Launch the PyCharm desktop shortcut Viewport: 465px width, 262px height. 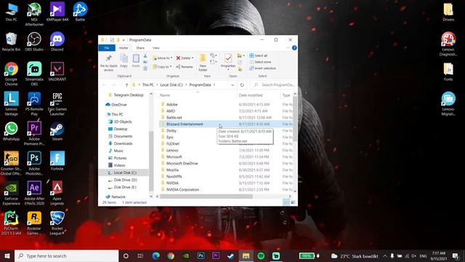[x=11, y=223]
